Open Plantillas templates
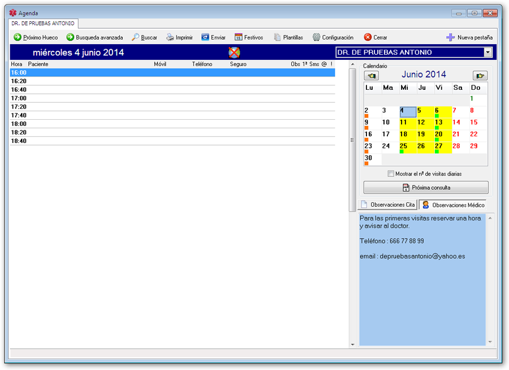Viewport: 509px width, 370px height. (278, 37)
